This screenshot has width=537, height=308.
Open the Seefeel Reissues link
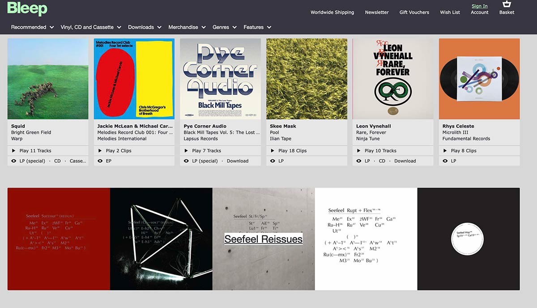263,239
